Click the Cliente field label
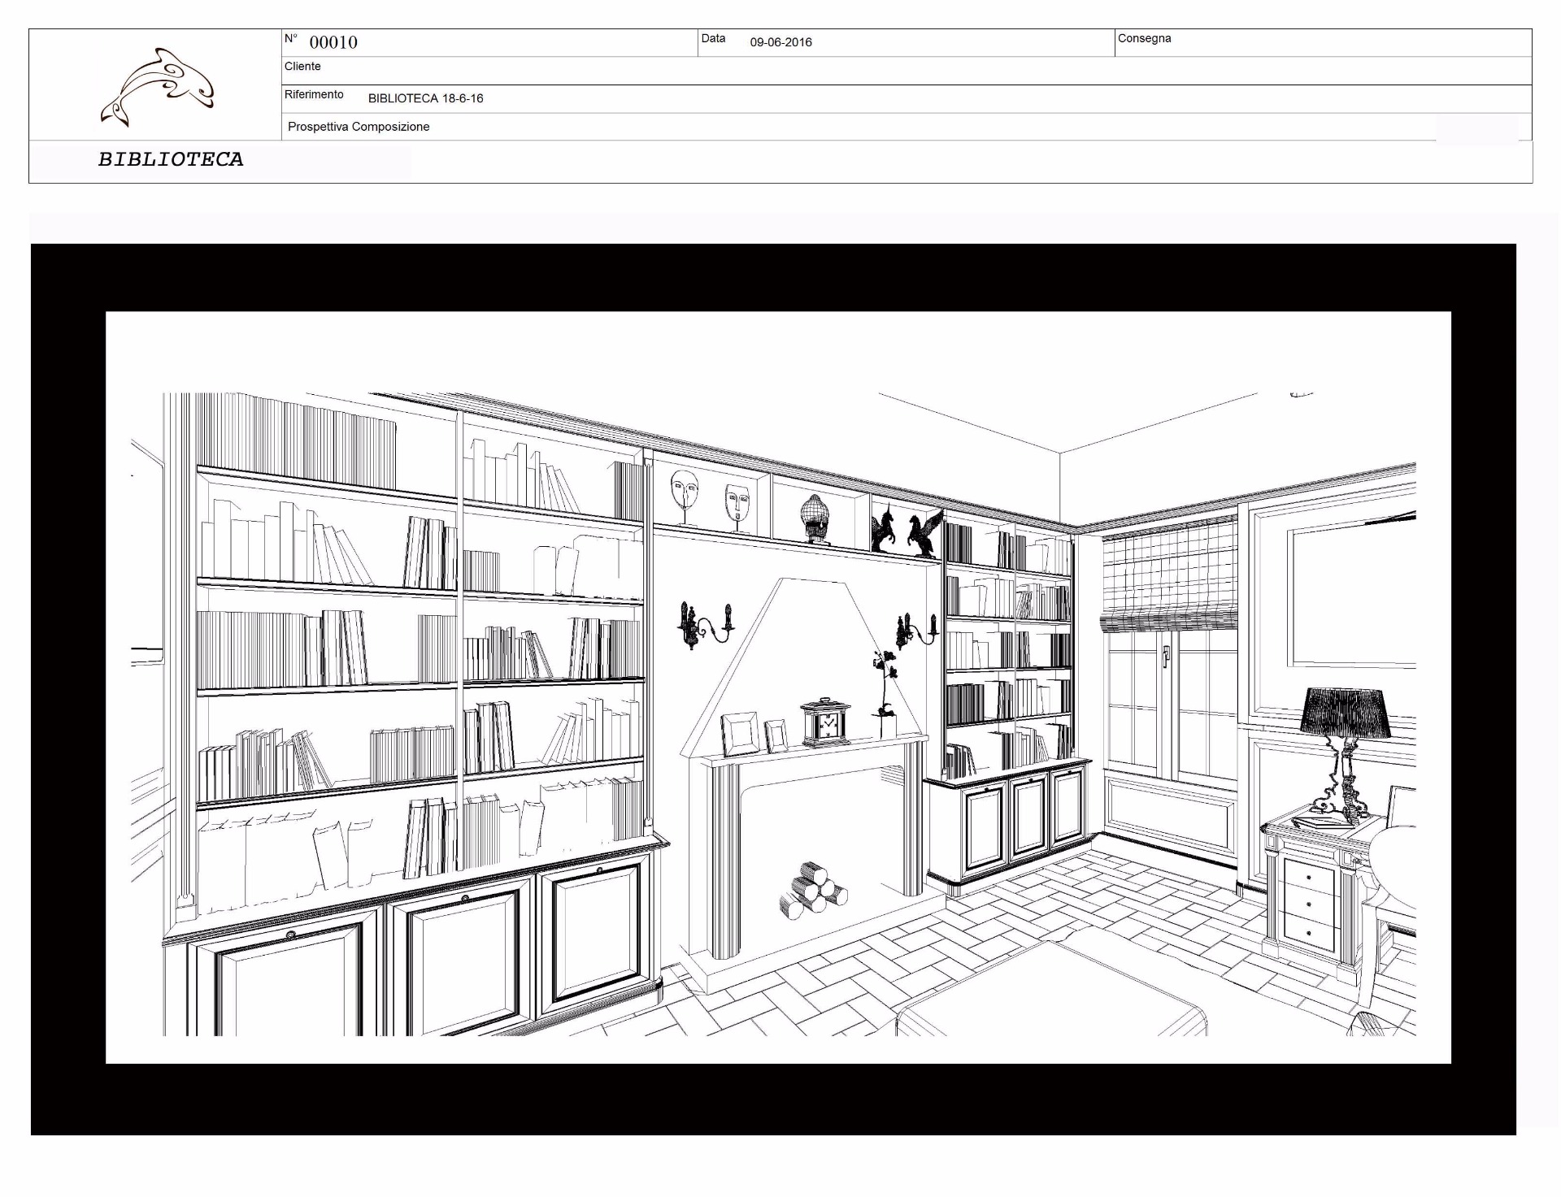 (x=302, y=66)
